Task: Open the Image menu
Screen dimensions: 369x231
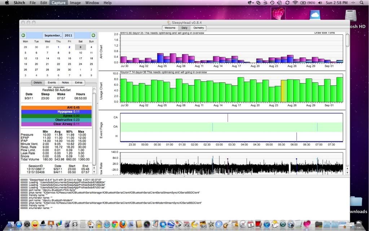Action: pyautogui.click(x=75, y=3)
